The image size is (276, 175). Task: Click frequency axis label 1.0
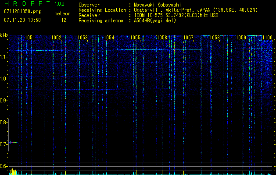3,79
